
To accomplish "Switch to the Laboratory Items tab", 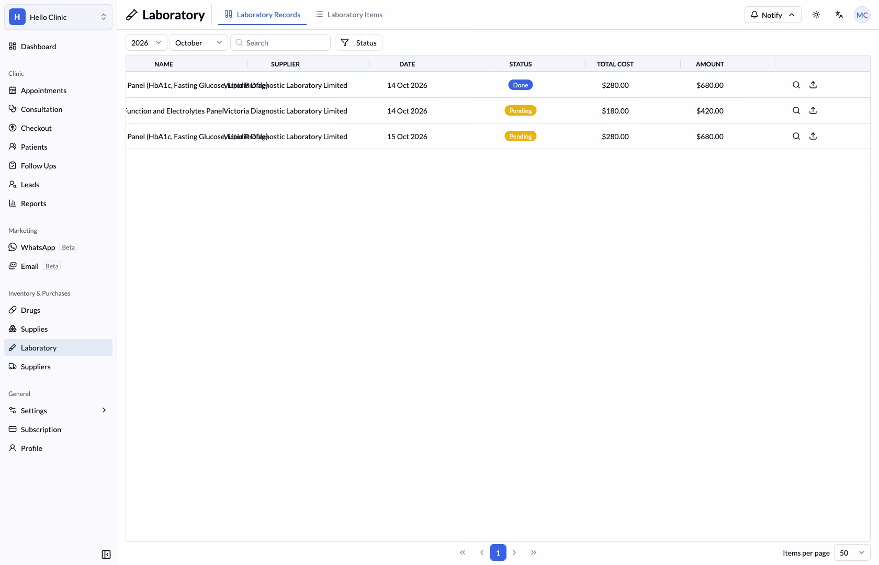I will 349,15.
